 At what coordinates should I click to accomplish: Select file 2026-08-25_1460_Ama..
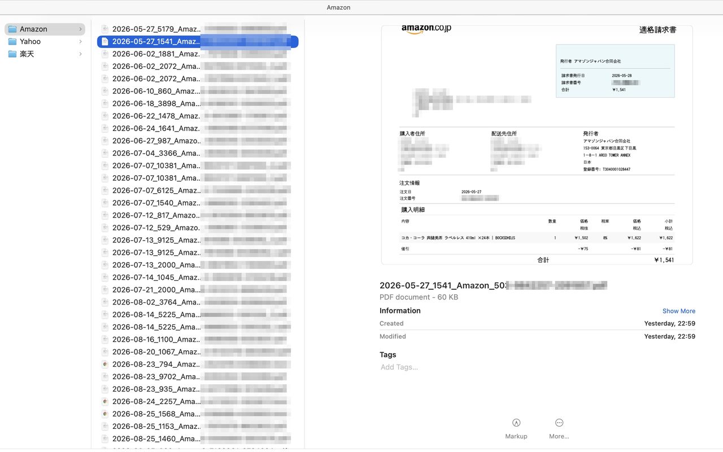[198, 439]
